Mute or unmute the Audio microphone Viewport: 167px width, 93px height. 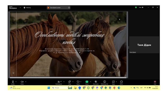coord(13,82)
